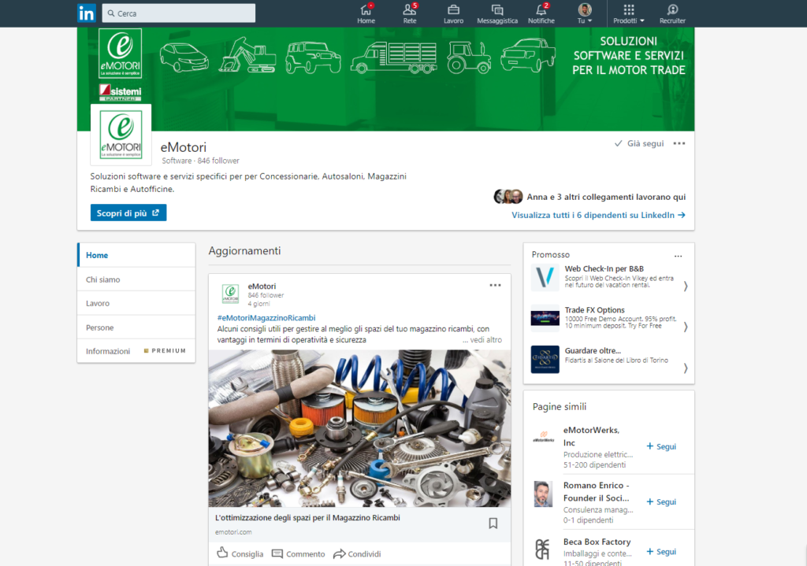Open the Recruiter icon
Image resolution: width=807 pixels, height=566 pixels.
click(672, 13)
